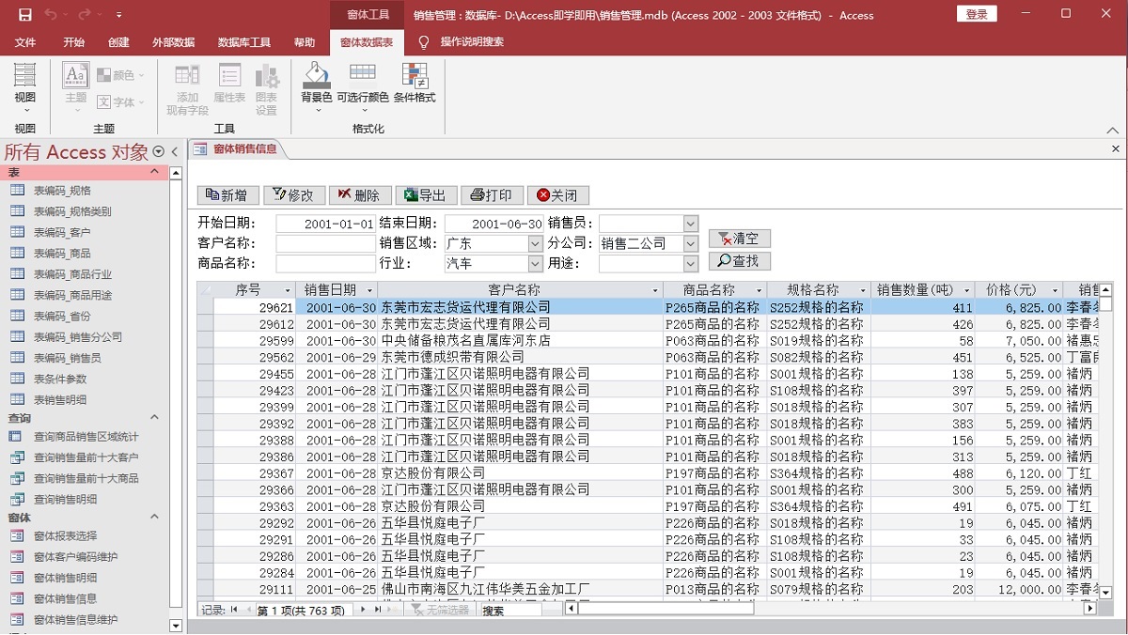
Task: Click the 添加现有字段 icon
Action: click(187, 75)
